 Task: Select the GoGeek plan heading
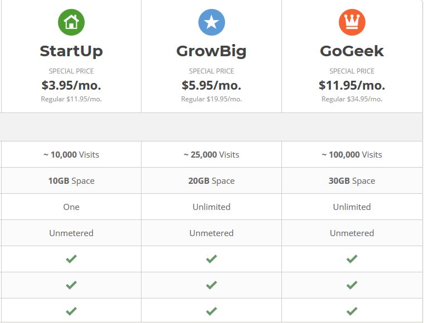pyautogui.click(x=352, y=51)
